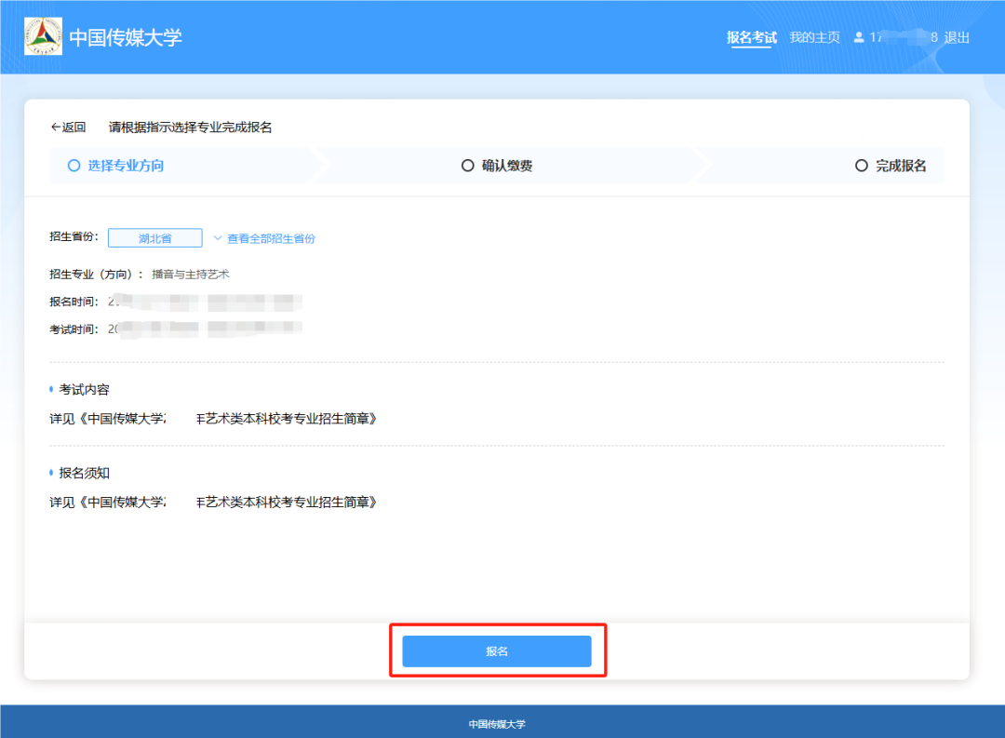Click the masked phone number account name
Viewport: 1005px width, 738px height.
pyautogui.click(x=903, y=38)
